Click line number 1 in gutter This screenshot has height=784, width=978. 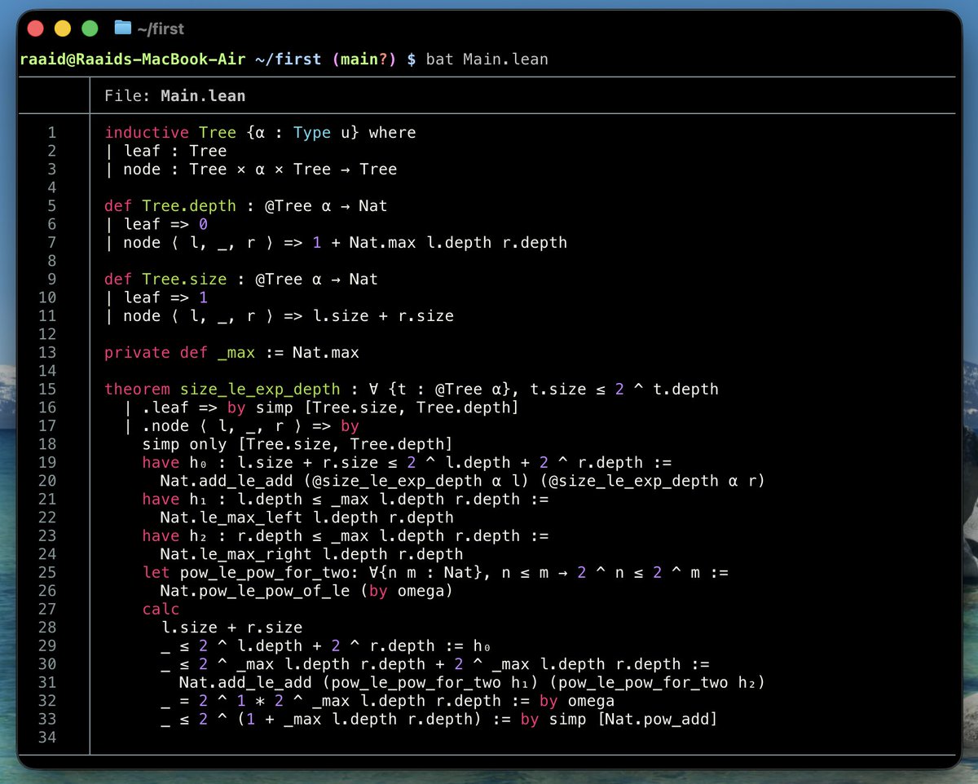pyautogui.click(x=52, y=132)
